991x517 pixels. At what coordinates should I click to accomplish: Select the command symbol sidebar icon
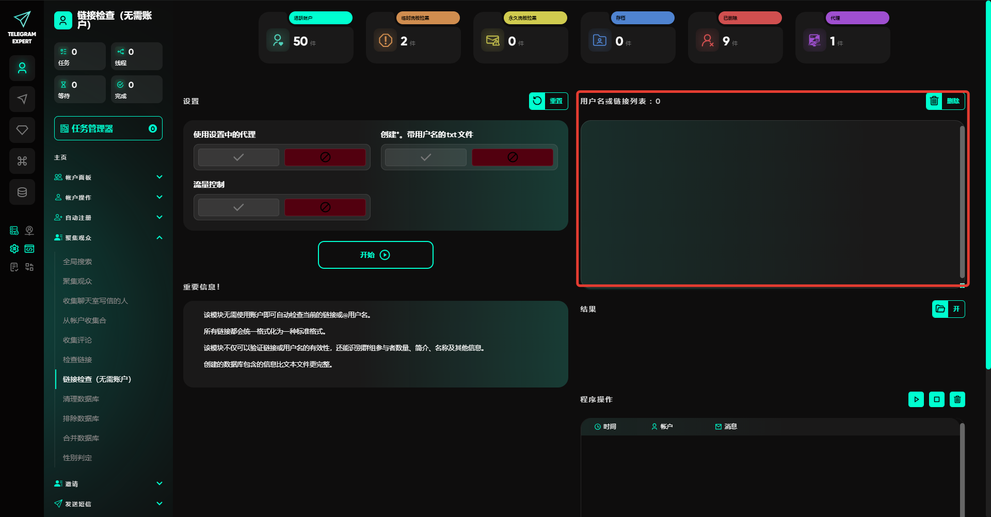point(22,161)
